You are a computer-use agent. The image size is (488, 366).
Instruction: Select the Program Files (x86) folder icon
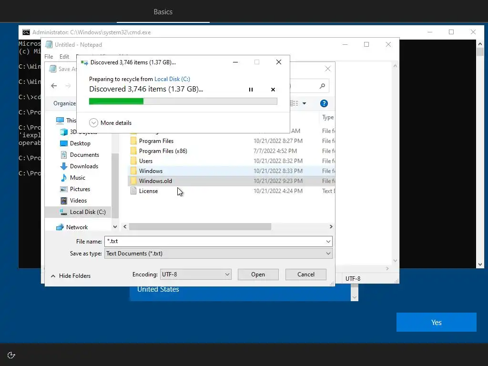coord(133,151)
